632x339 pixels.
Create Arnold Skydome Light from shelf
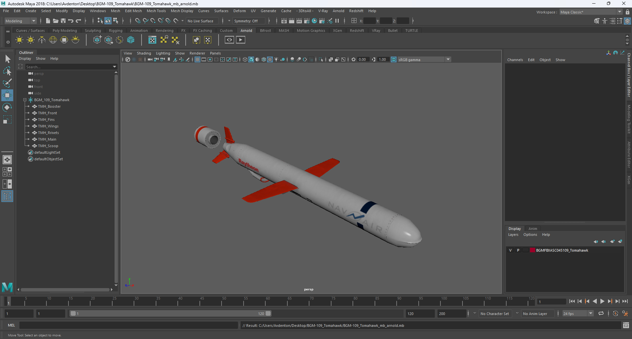coord(53,40)
